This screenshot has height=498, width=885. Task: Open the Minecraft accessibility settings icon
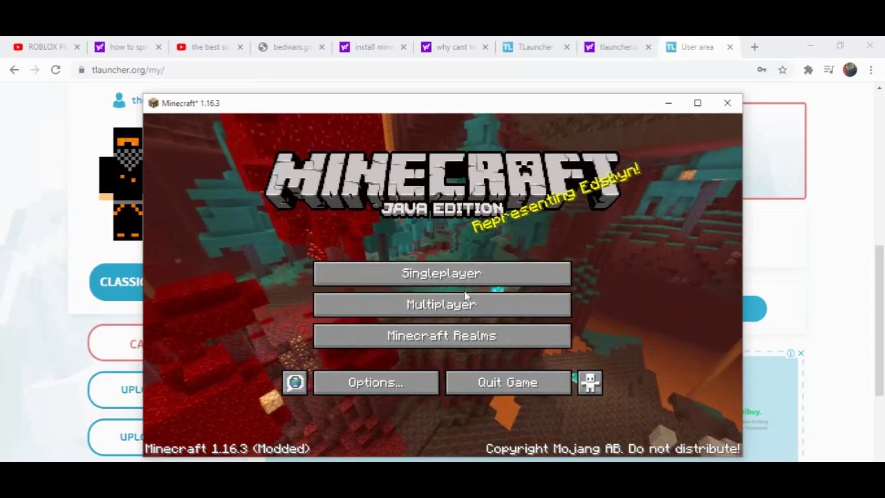[590, 382]
